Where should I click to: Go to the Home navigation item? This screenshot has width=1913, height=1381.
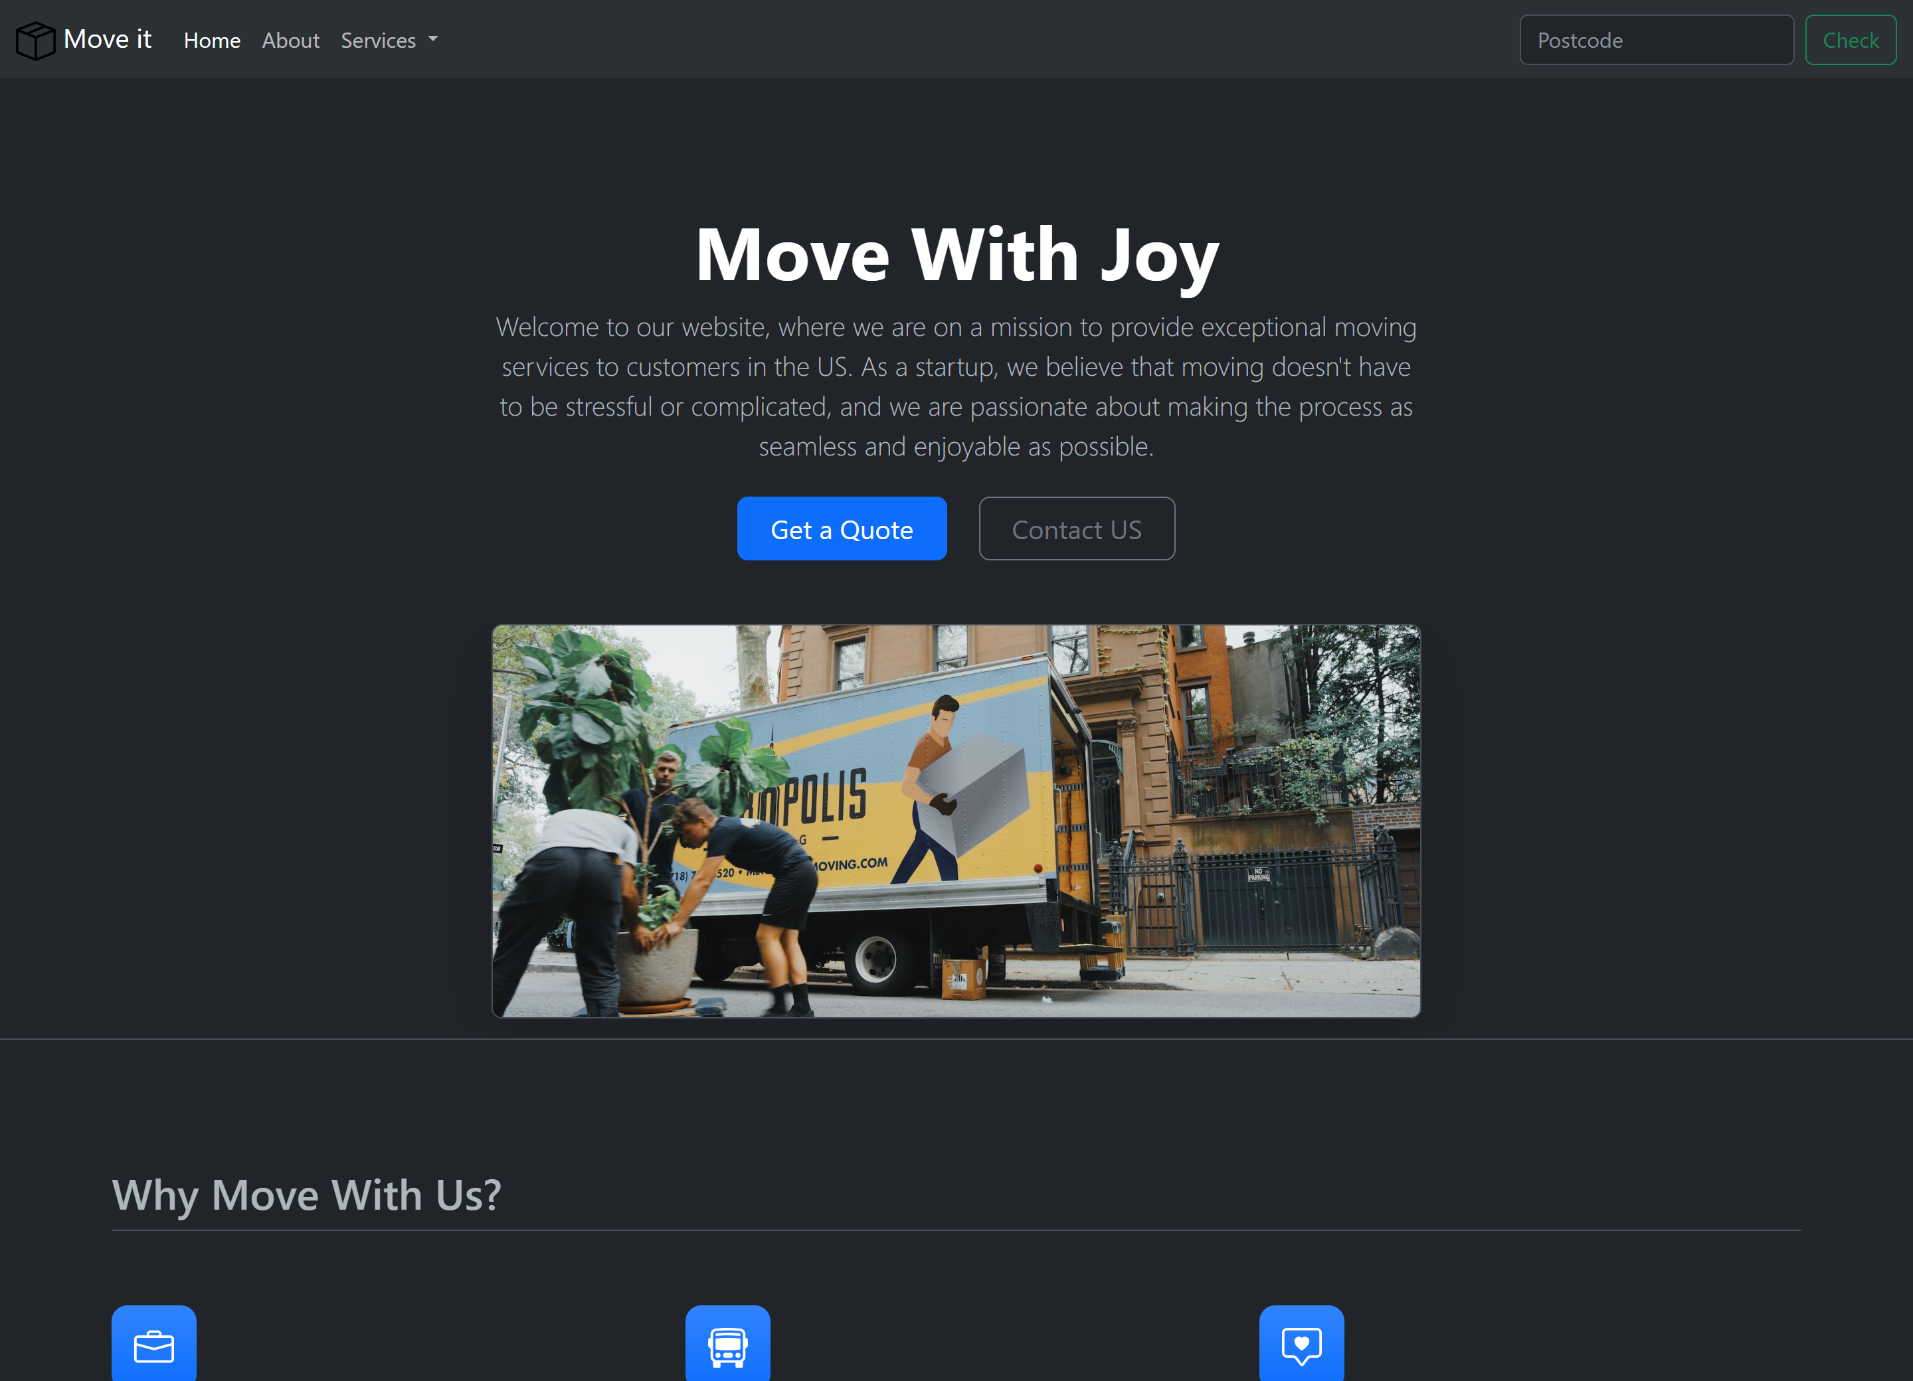[212, 40]
